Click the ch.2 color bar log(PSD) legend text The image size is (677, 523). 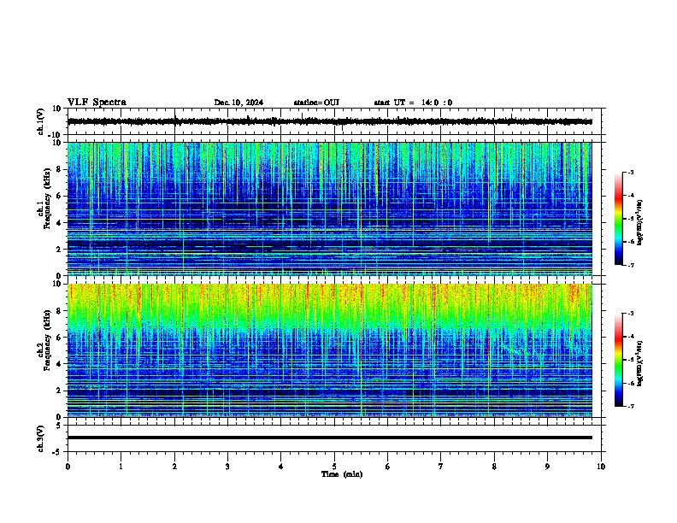(x=640, y=364)
